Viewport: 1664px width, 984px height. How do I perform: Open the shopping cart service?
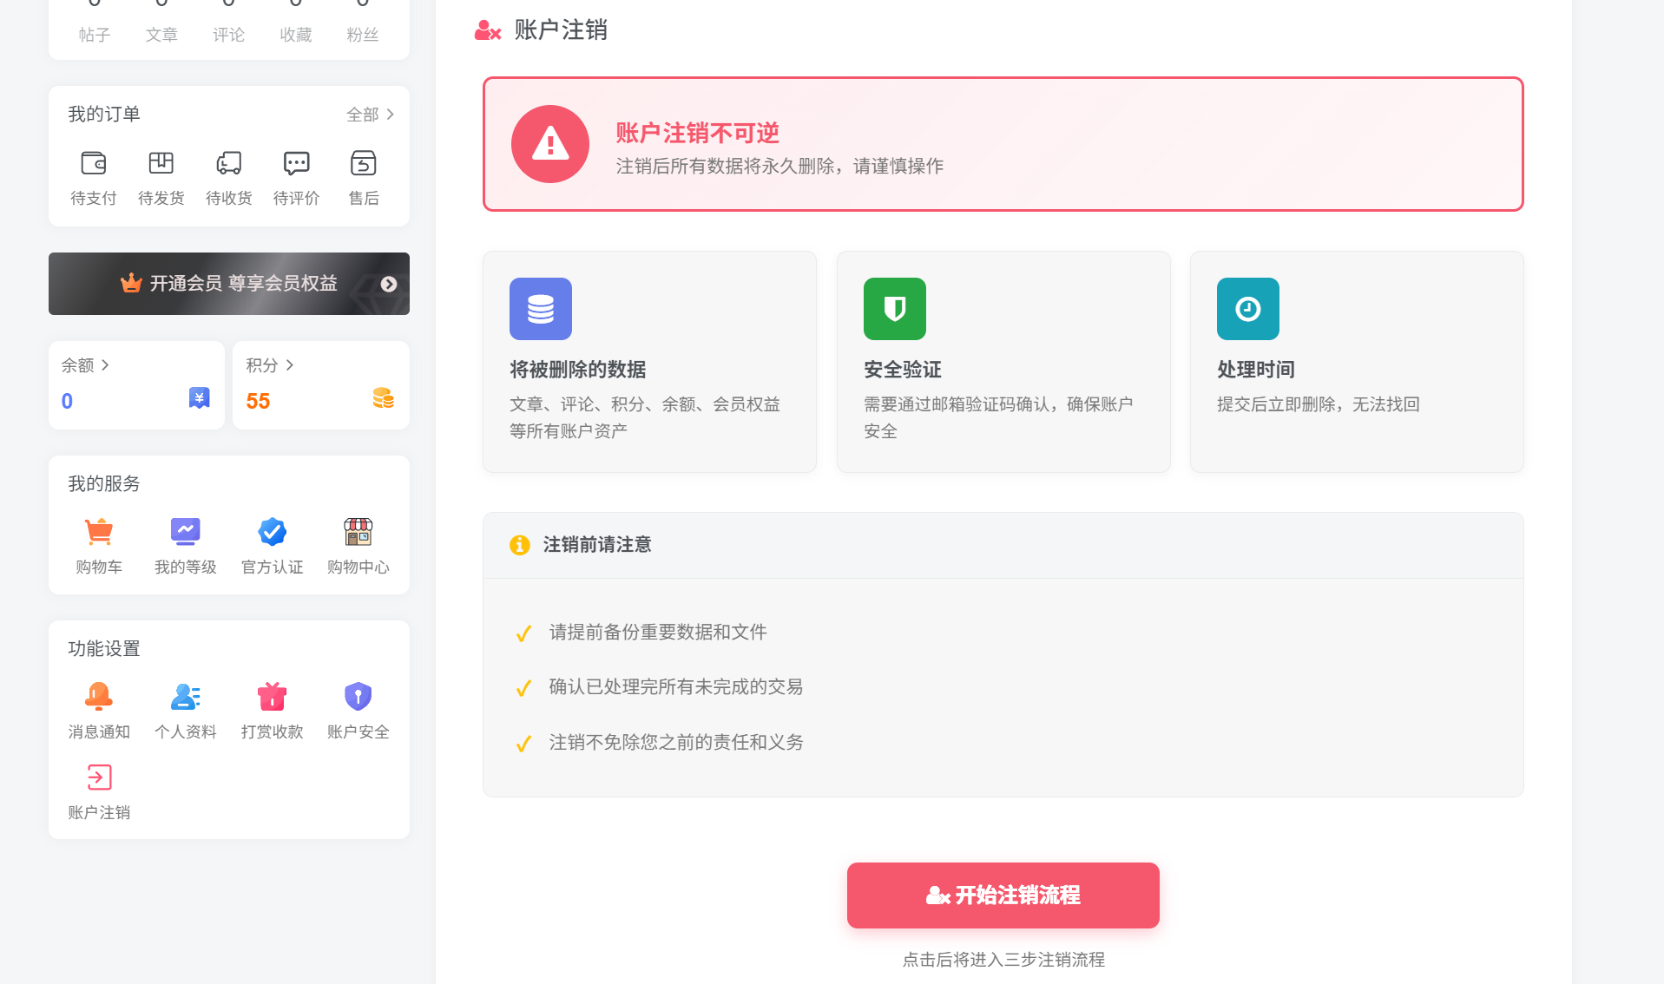pyautogui.click(x=99, y=532)
